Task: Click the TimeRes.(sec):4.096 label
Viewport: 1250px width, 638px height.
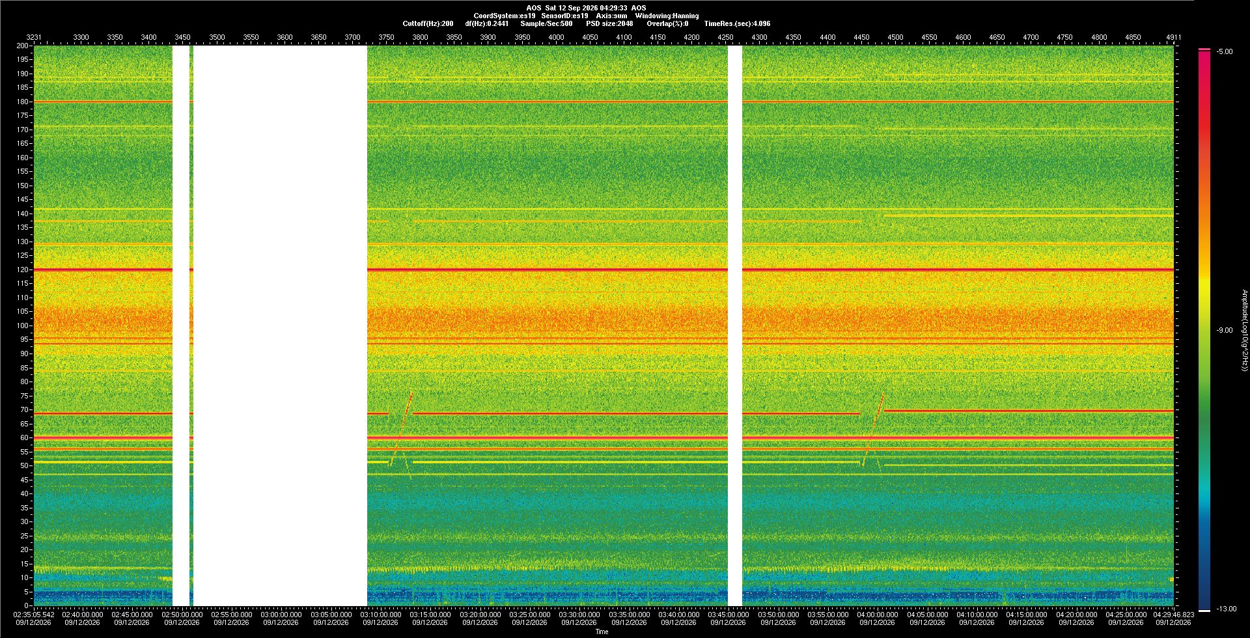Action: point(737,23)
